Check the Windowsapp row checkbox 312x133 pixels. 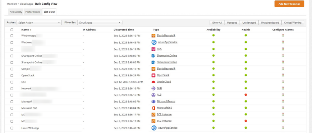tap(12, 36)
